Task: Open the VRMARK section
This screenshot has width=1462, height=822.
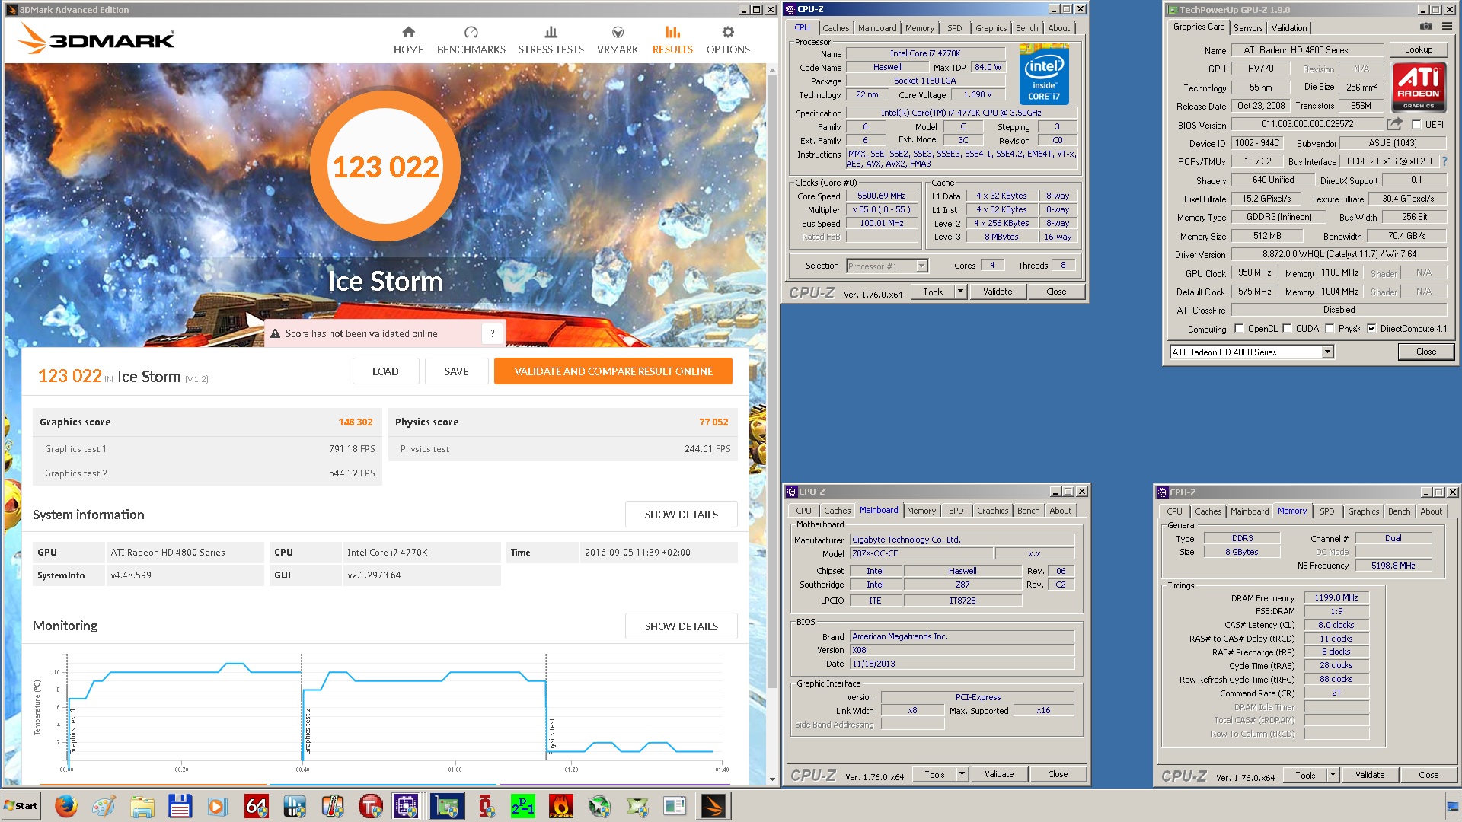Action: 618,40
